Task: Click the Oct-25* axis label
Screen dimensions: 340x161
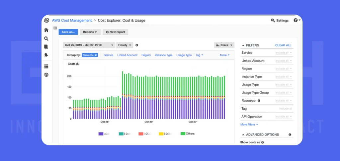Action: click(x=105, y=122)
